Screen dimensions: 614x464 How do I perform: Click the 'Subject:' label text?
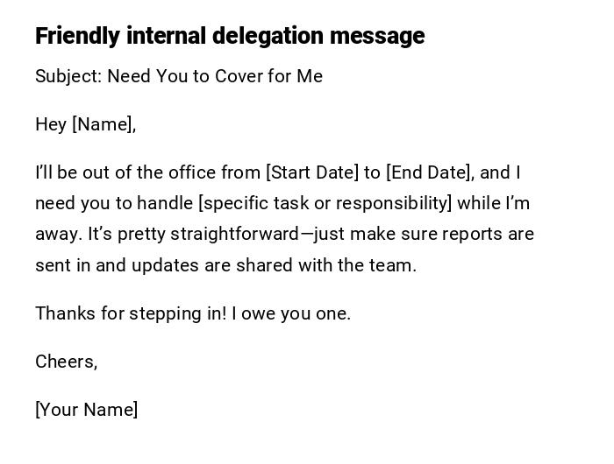68,76
